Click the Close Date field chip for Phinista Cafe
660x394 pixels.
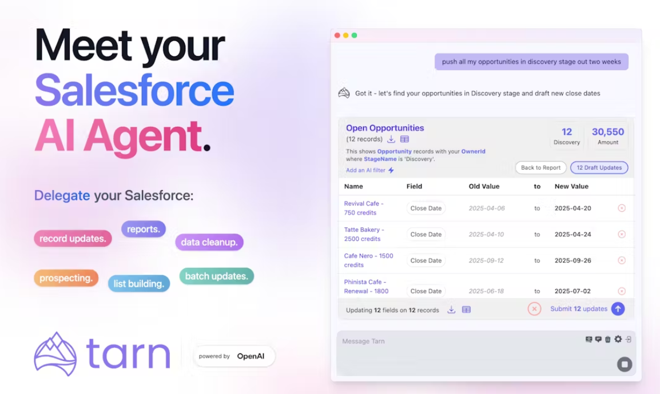(x=426, y=291)
